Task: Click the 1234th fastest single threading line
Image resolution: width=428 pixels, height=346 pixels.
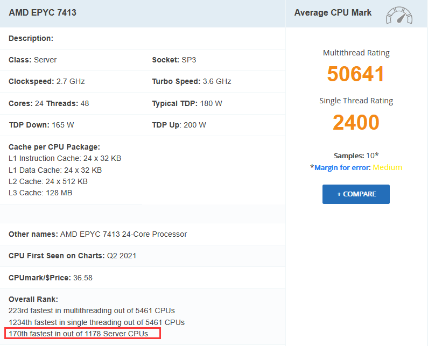Action: (96, 322)
